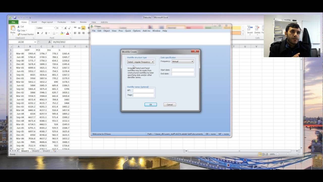The width and height of the screenshot is (323, 182).
Task: Switch to Page Break Preview in status bar
Action: point(267,154)
